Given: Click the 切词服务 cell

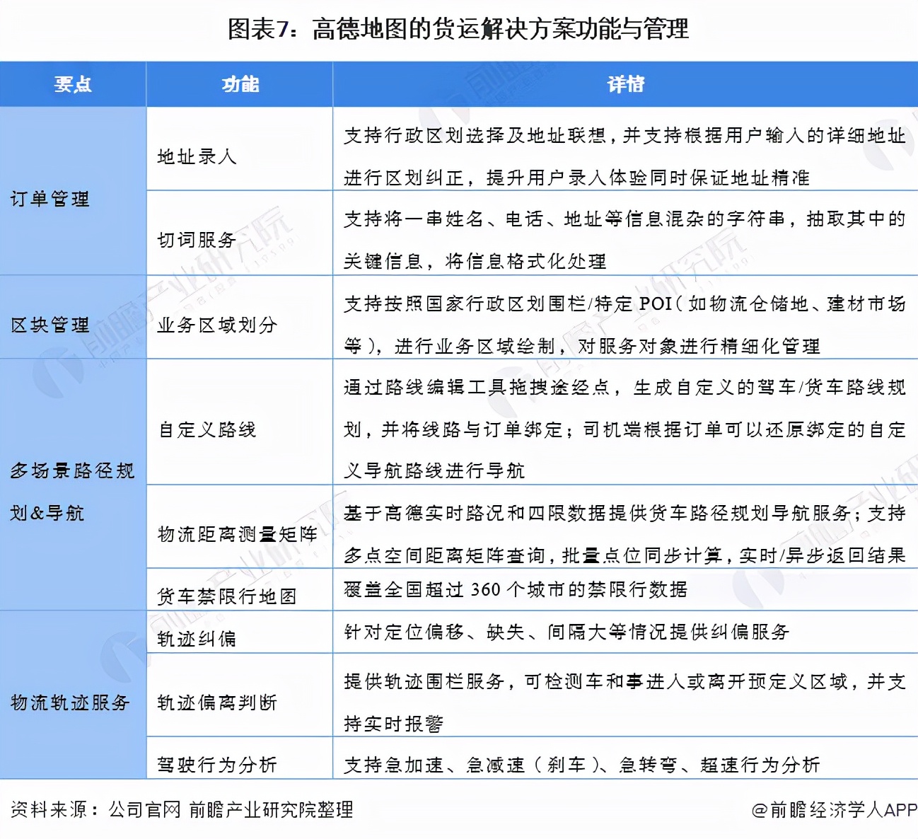Looking at the screenshot, I should coord(197,238).
